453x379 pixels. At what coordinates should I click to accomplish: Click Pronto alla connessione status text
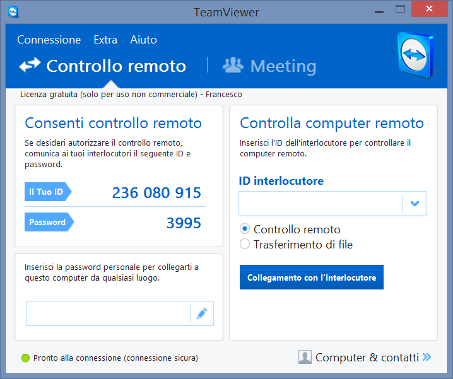click(115, 358)
